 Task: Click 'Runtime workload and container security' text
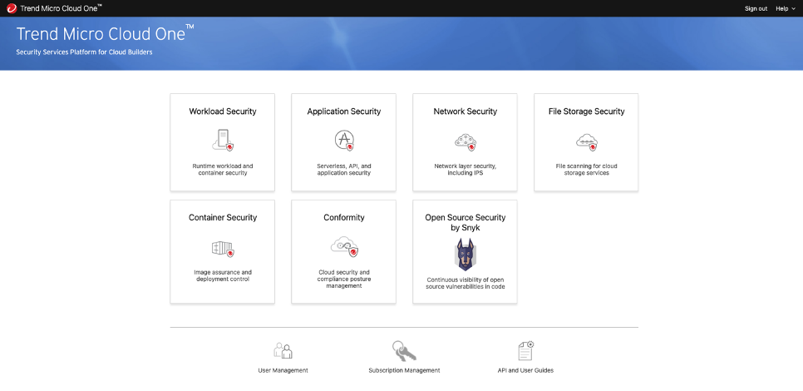[223, 170]
